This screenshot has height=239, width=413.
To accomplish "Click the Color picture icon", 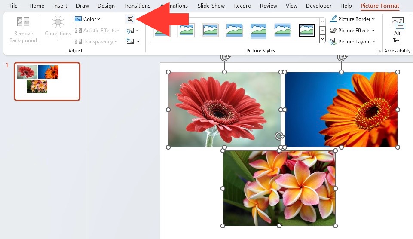I will pos(78,19).
